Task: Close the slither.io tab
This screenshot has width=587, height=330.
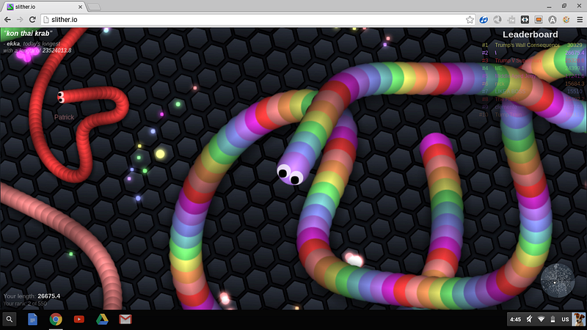Action: click(80, 7)
